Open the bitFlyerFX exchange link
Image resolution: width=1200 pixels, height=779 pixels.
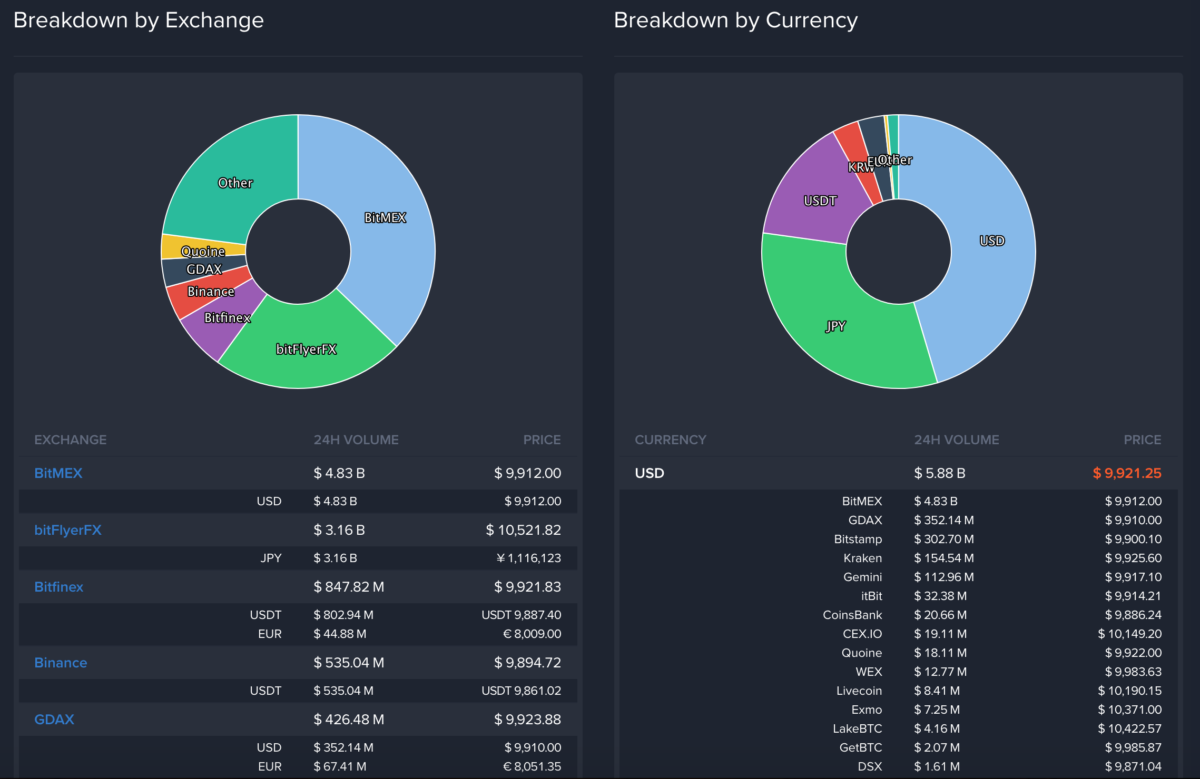(x=67, y=530)
